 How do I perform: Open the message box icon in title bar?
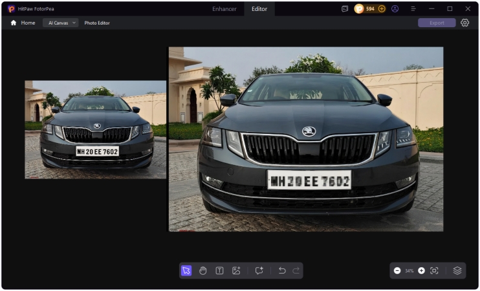click(345, 9)
